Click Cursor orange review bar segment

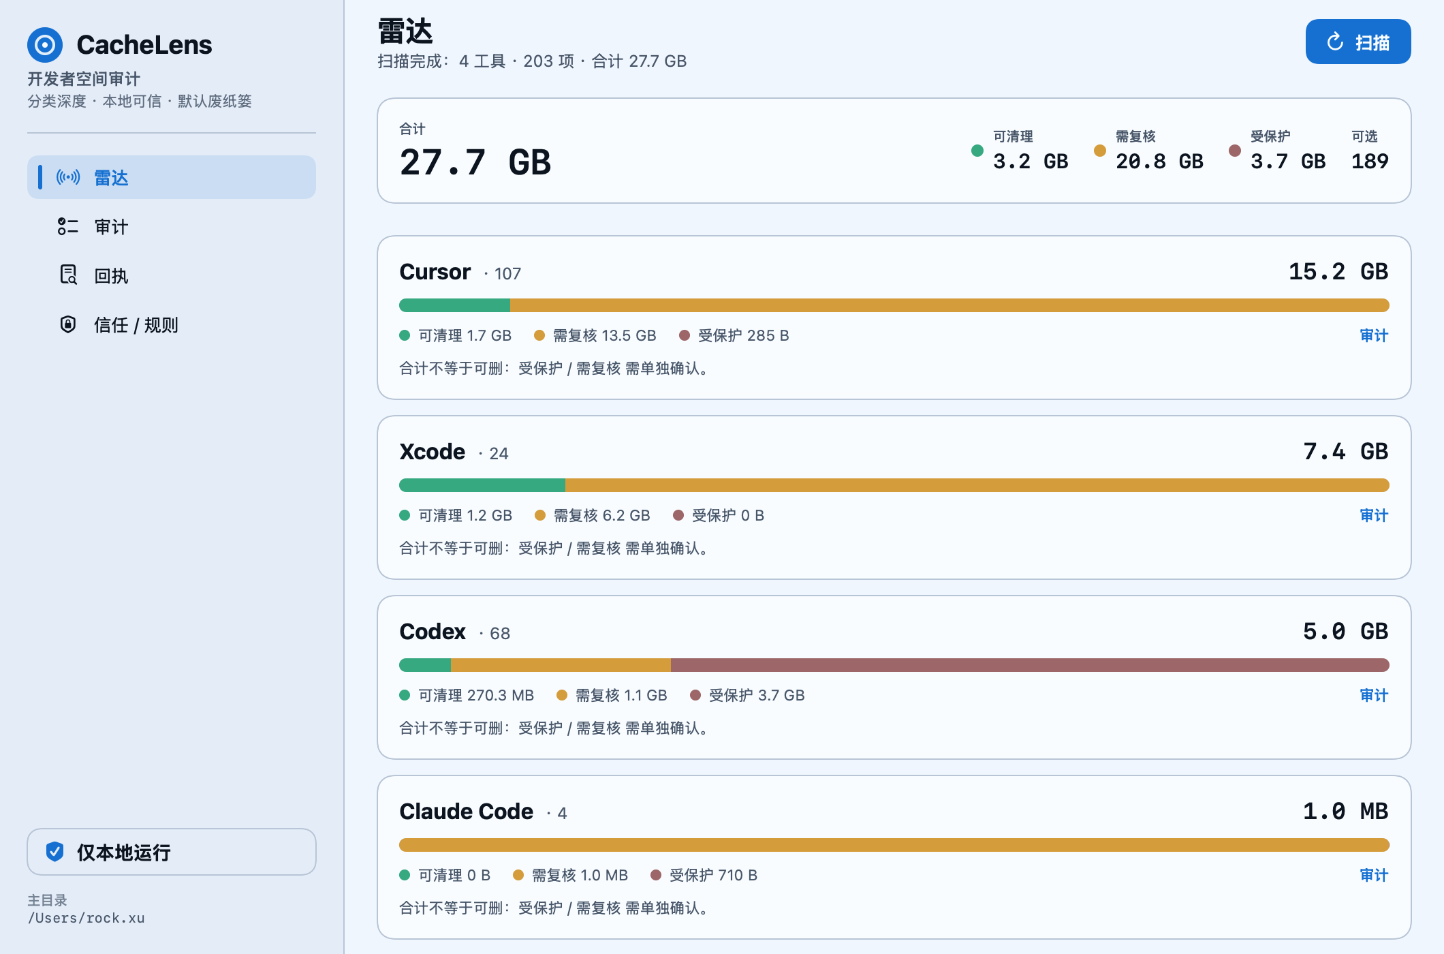(949, 305)
